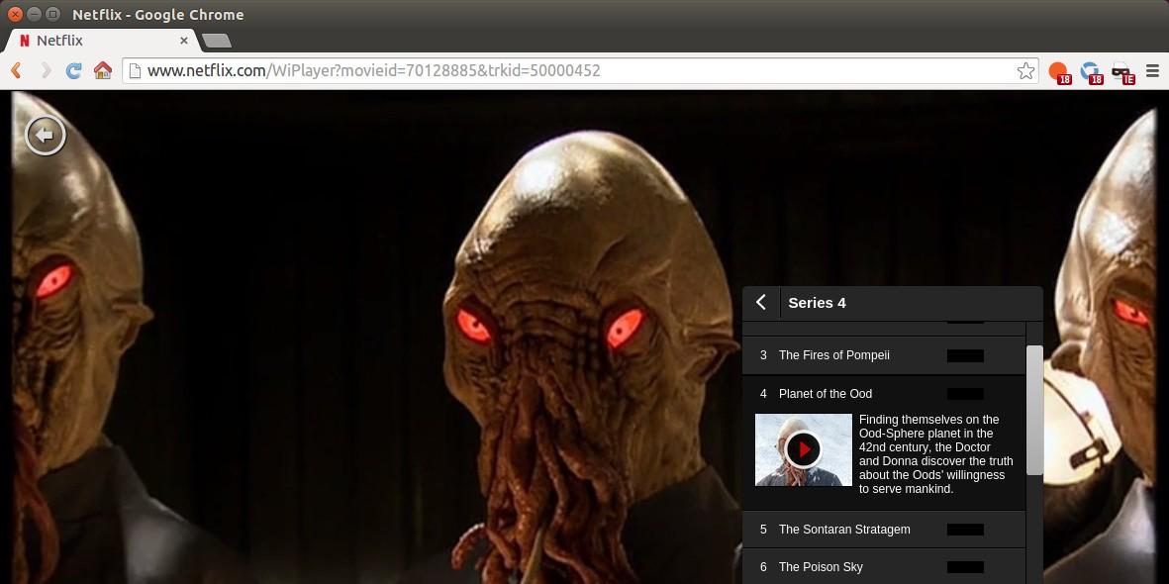Viewport: 1169px width, 584px height.
Task: Open the blue circular-arrow extension
Action: point(1091,72)
